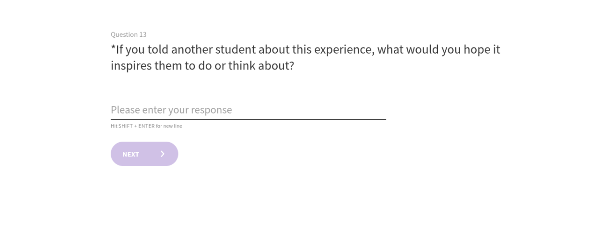Click the 'Hit SHIFT + ENTER for new line' hint

[146, 126]
